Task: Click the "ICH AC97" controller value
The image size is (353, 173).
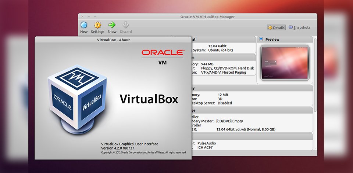Action: pyautogui.click(x=205, y=147)
